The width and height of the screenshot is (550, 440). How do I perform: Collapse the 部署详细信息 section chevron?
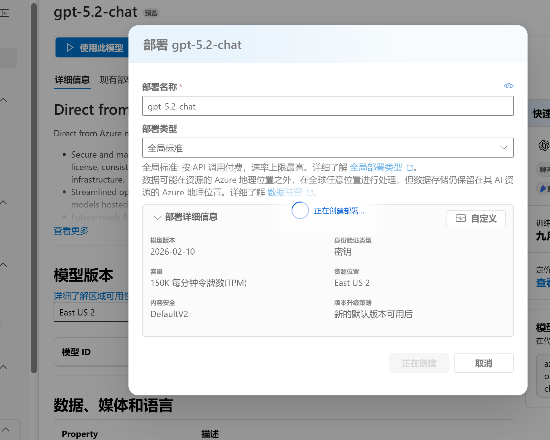coord(157,218)
